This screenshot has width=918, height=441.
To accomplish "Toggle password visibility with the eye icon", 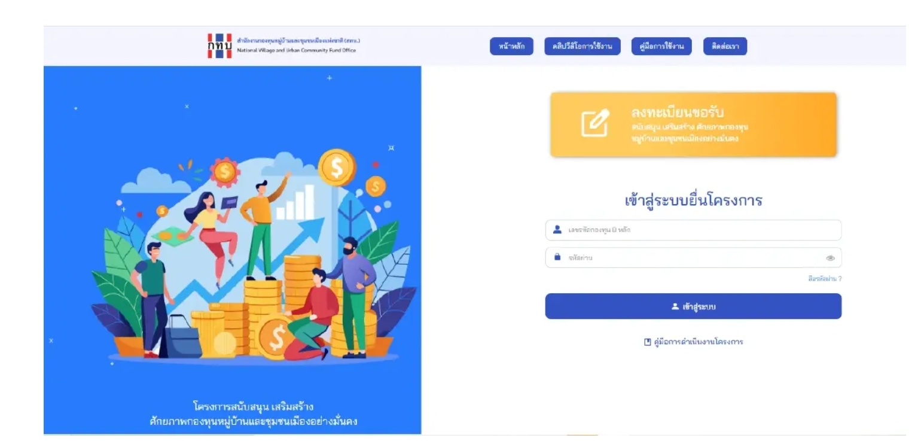I will click(x=830, y=258).
